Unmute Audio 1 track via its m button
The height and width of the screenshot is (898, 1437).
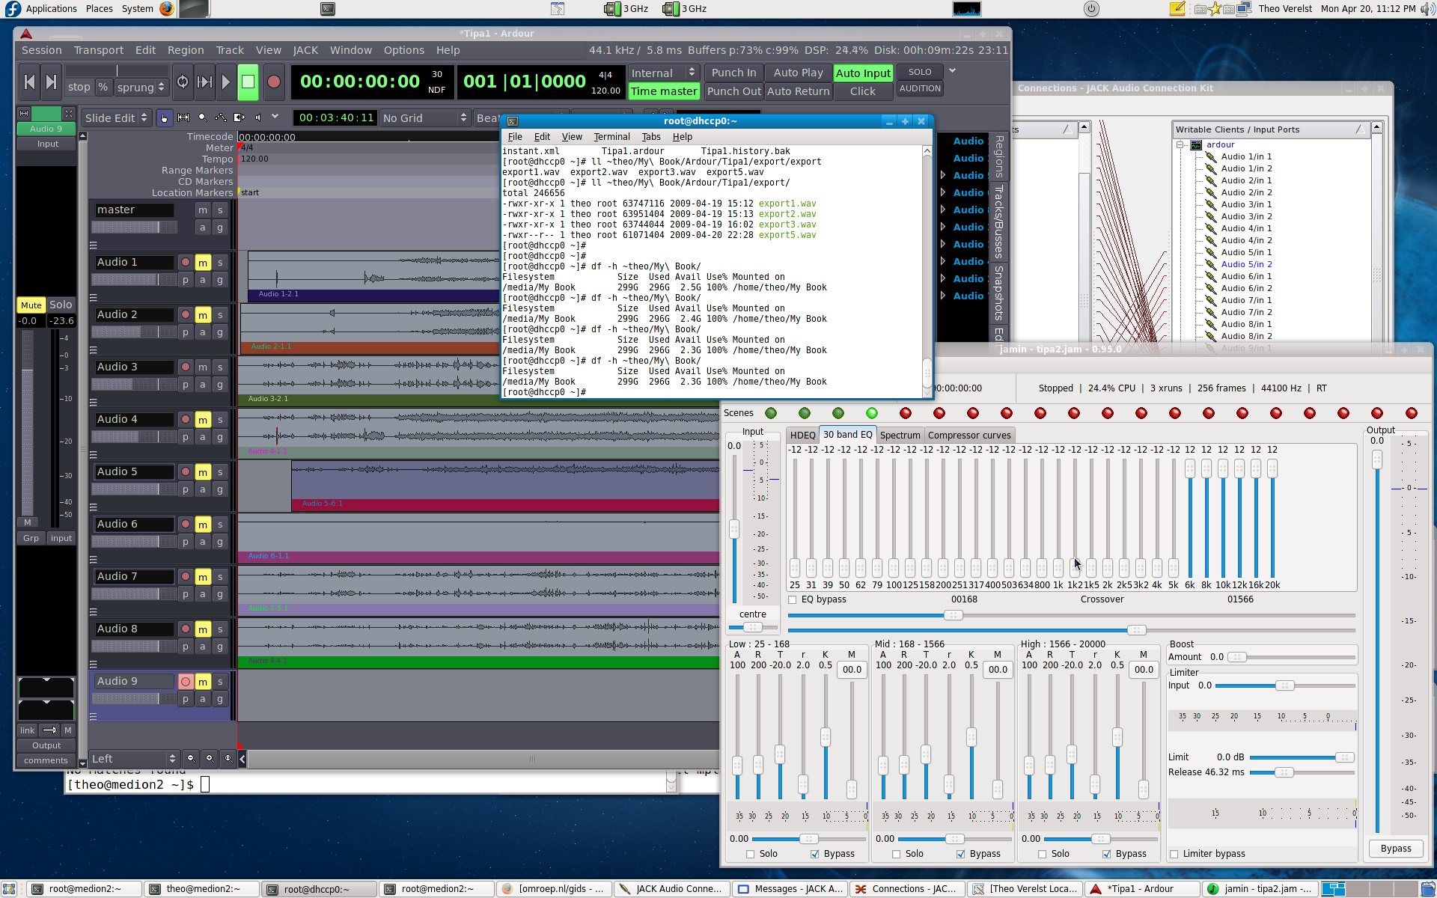click(203, 263)
